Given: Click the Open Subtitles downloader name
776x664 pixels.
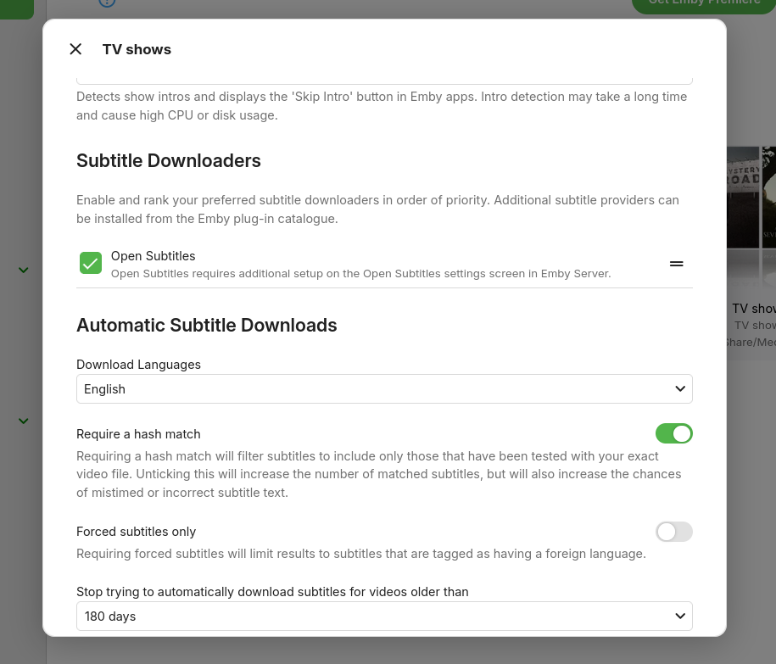Looking at the screenshot, I should [154, 256].
